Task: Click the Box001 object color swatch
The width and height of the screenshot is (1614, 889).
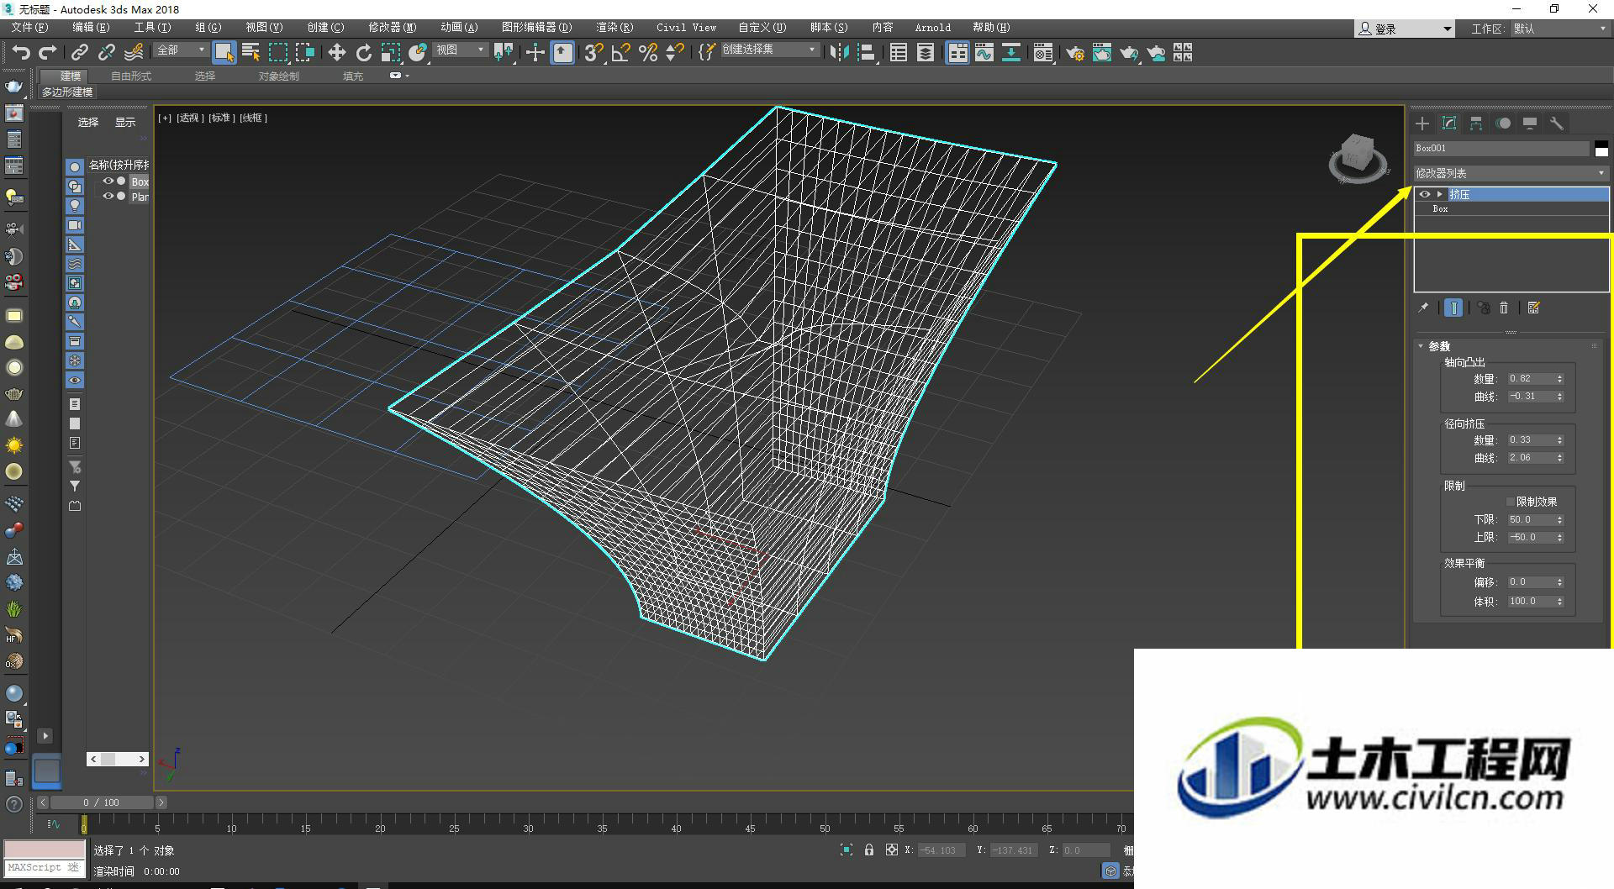Action: click(x=1601, y=149)
